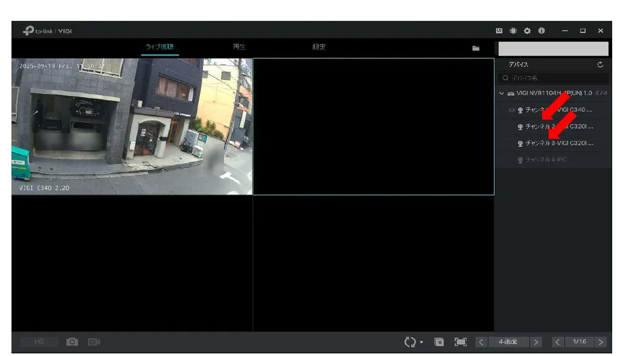The height and width of the screenshot is (356, 619).
Task: Toggle eye visibility for チャンネル 1 VIGI C340
Action: point(512,110)
